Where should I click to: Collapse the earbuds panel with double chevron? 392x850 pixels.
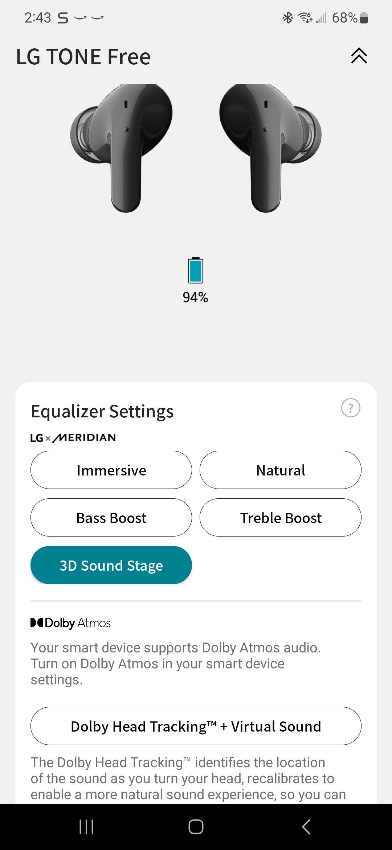pyautogui.click(x=359, y=56)
